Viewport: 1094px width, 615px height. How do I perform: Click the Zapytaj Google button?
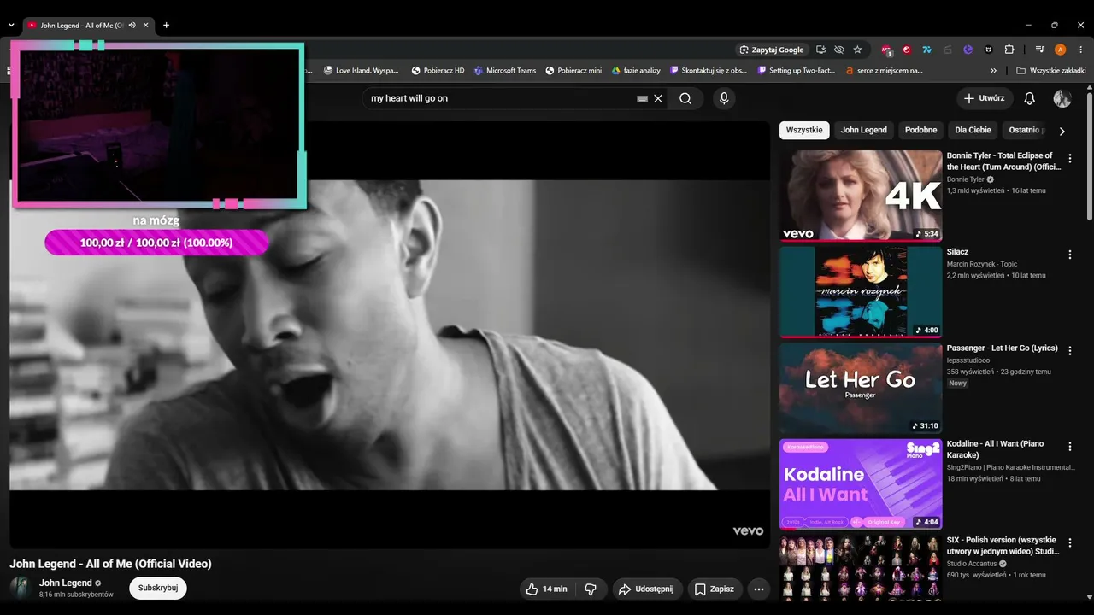(x=772, y=50)
